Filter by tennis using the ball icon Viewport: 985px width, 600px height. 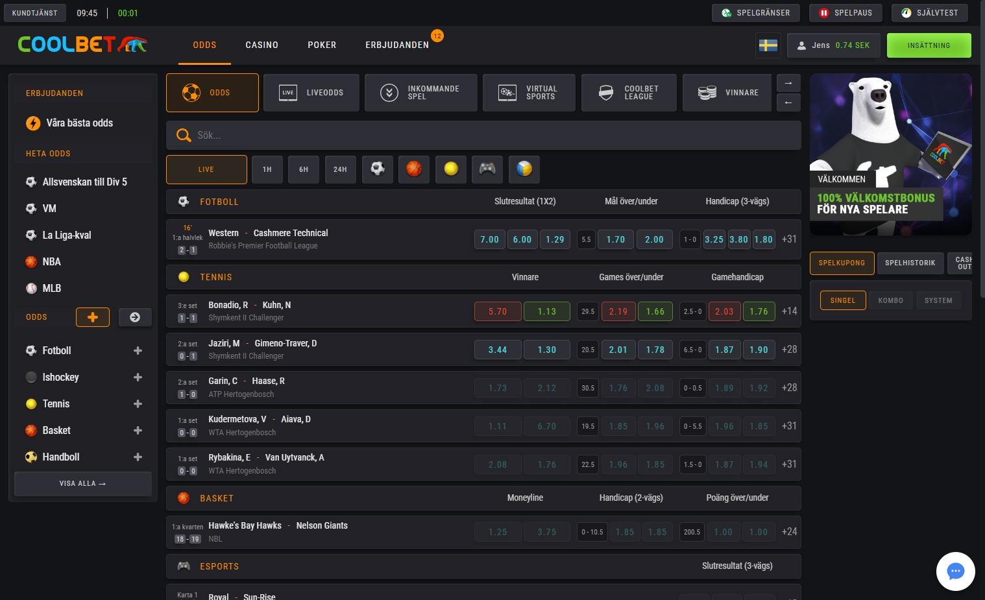pyautogui.click(x=450, y=169)
